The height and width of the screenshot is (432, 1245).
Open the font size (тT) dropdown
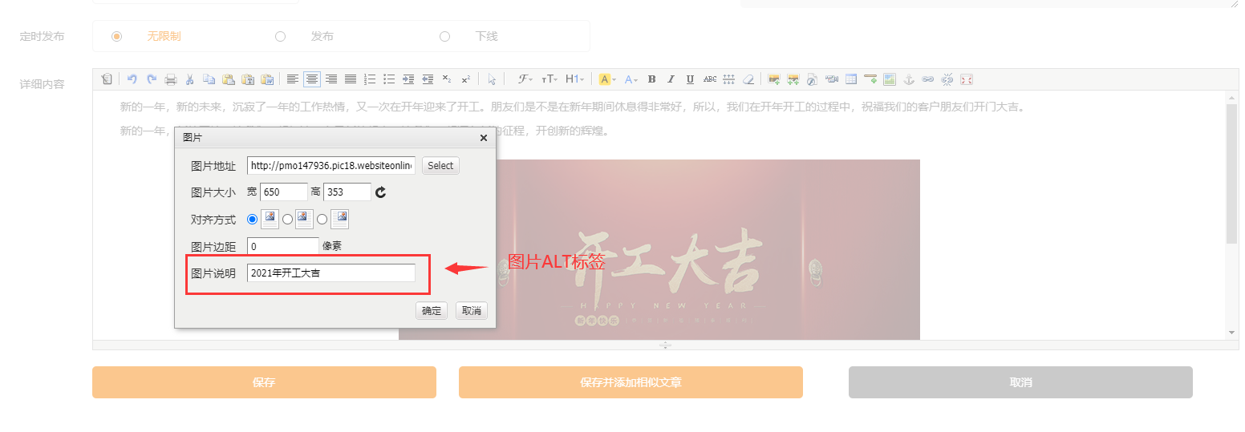550,79
